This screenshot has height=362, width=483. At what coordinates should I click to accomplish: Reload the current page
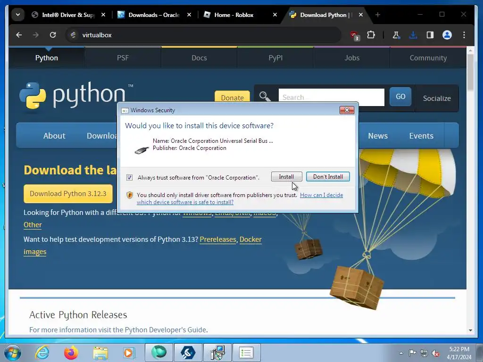53,35
